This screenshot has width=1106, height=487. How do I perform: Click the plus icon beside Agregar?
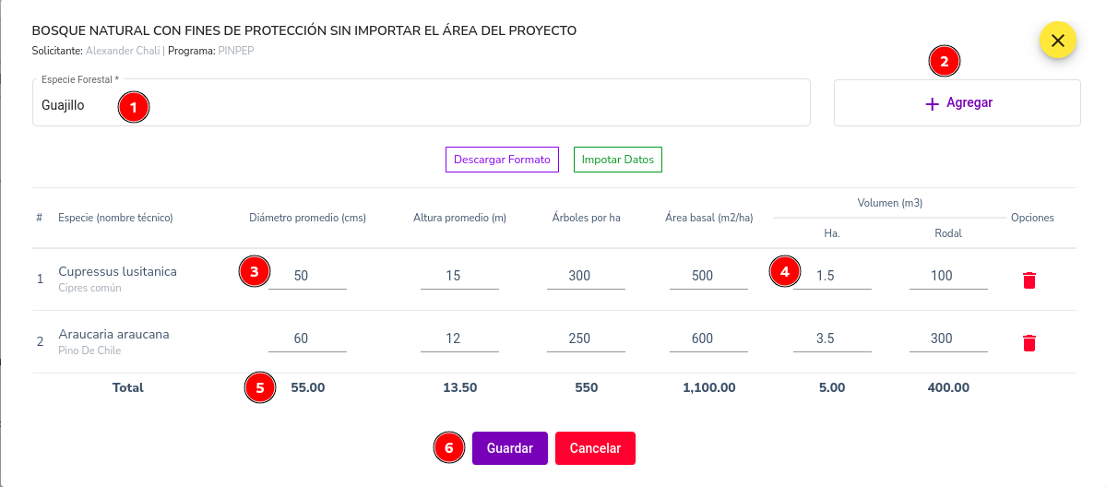point(932,103)
